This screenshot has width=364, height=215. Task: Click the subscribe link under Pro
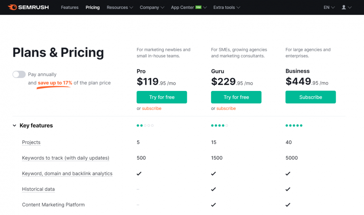point(152,108)
